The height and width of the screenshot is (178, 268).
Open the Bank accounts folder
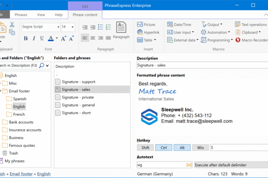(18, 122)
